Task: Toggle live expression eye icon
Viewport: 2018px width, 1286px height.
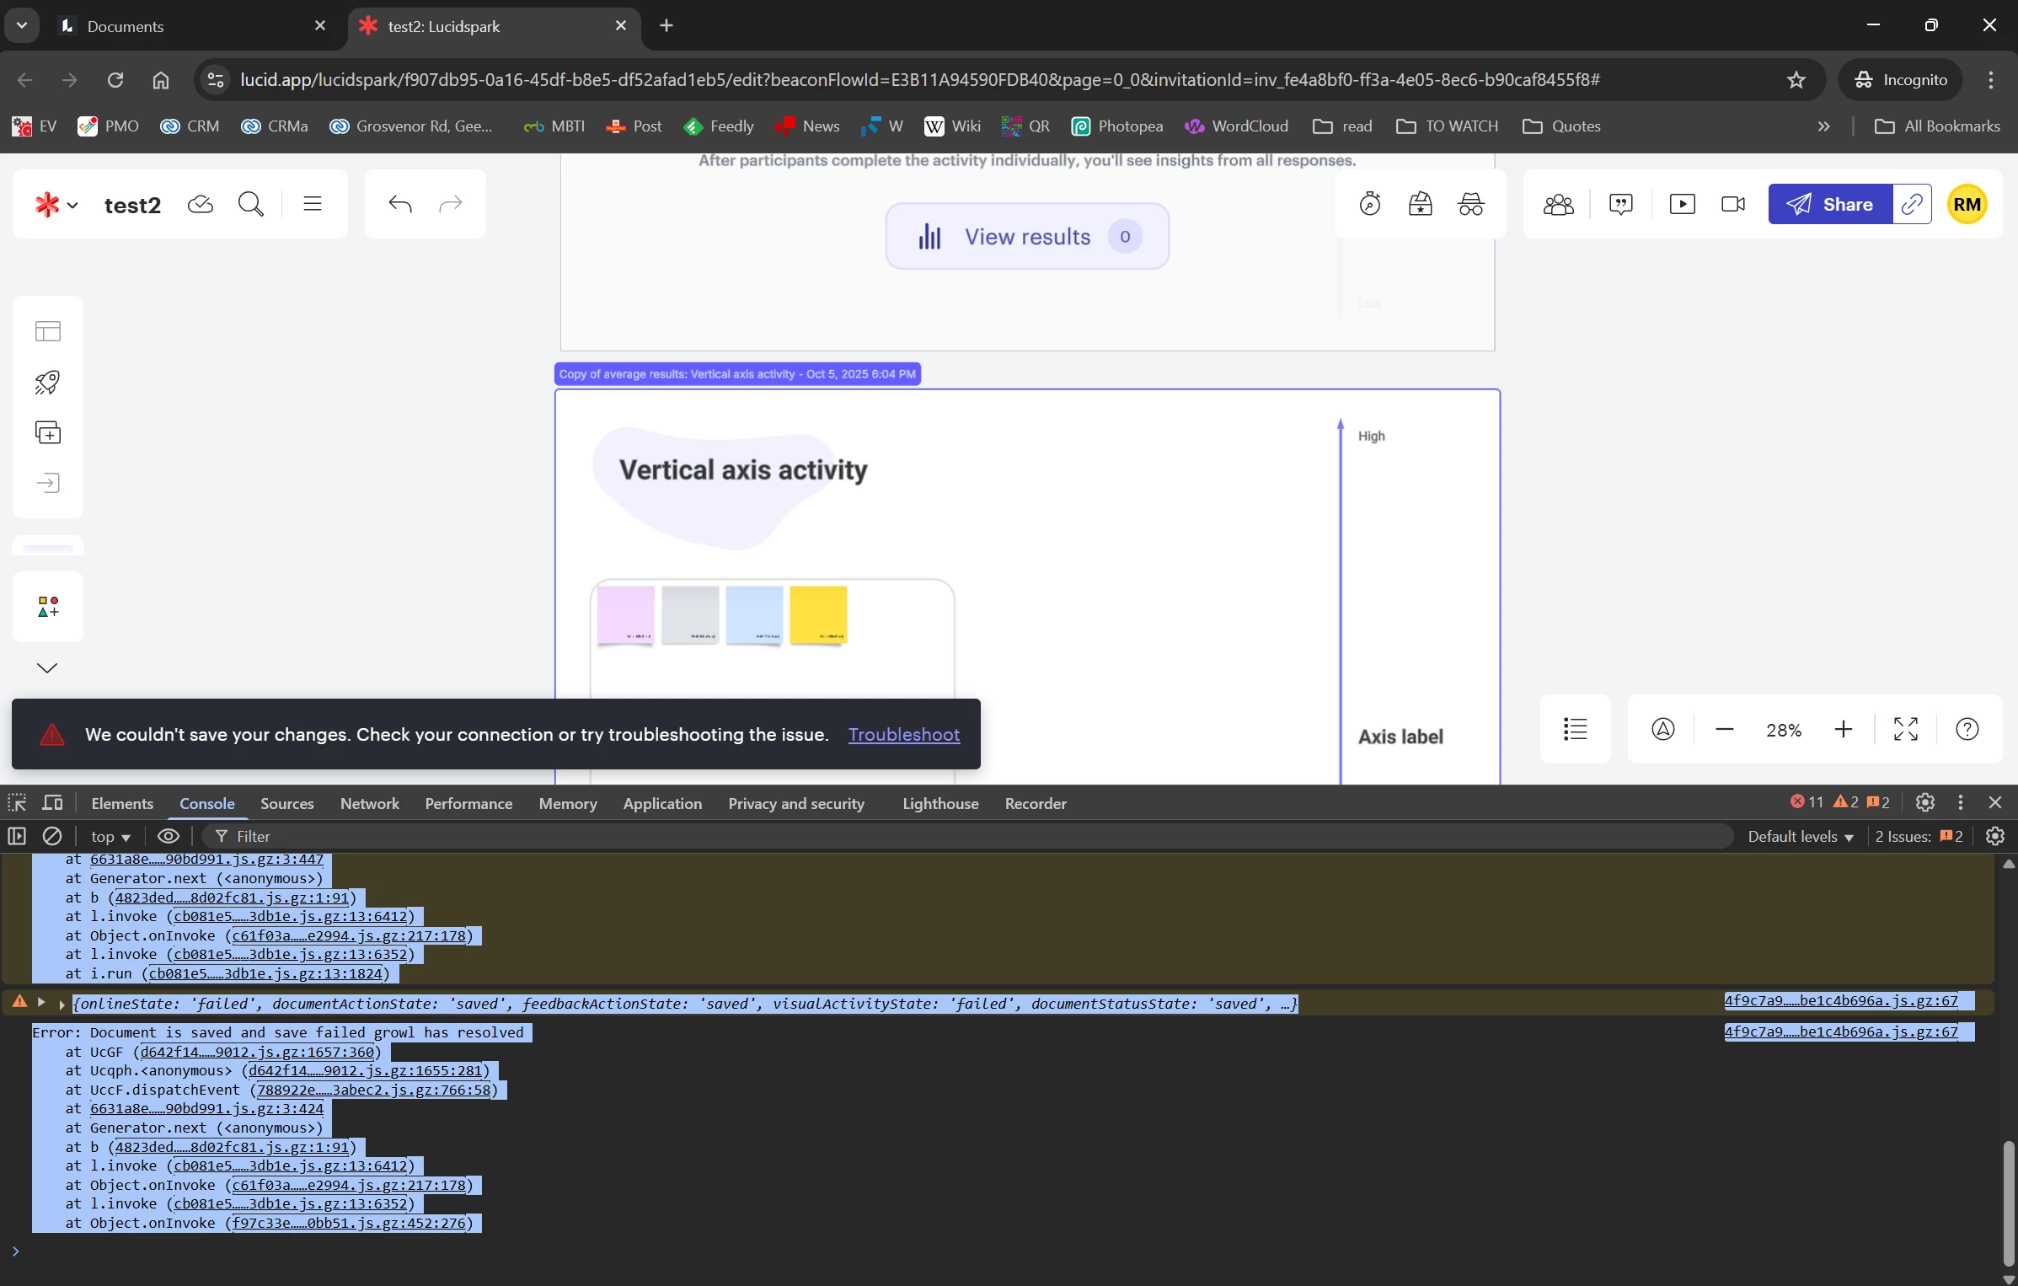Action: coord(169,836)
